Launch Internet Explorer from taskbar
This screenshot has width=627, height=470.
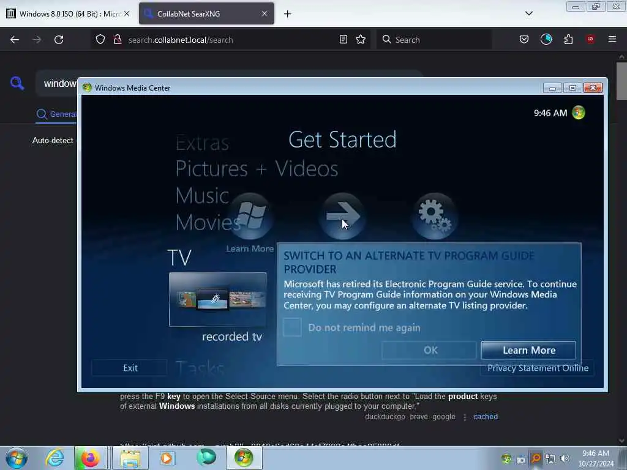click(x=54, y=458)
